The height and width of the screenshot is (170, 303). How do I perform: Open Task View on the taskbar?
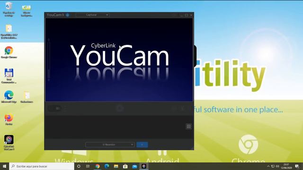point(88,166)
